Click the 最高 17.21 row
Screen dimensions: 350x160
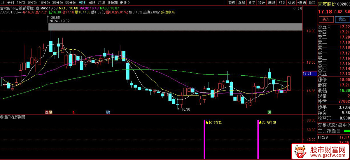(333, 85)
